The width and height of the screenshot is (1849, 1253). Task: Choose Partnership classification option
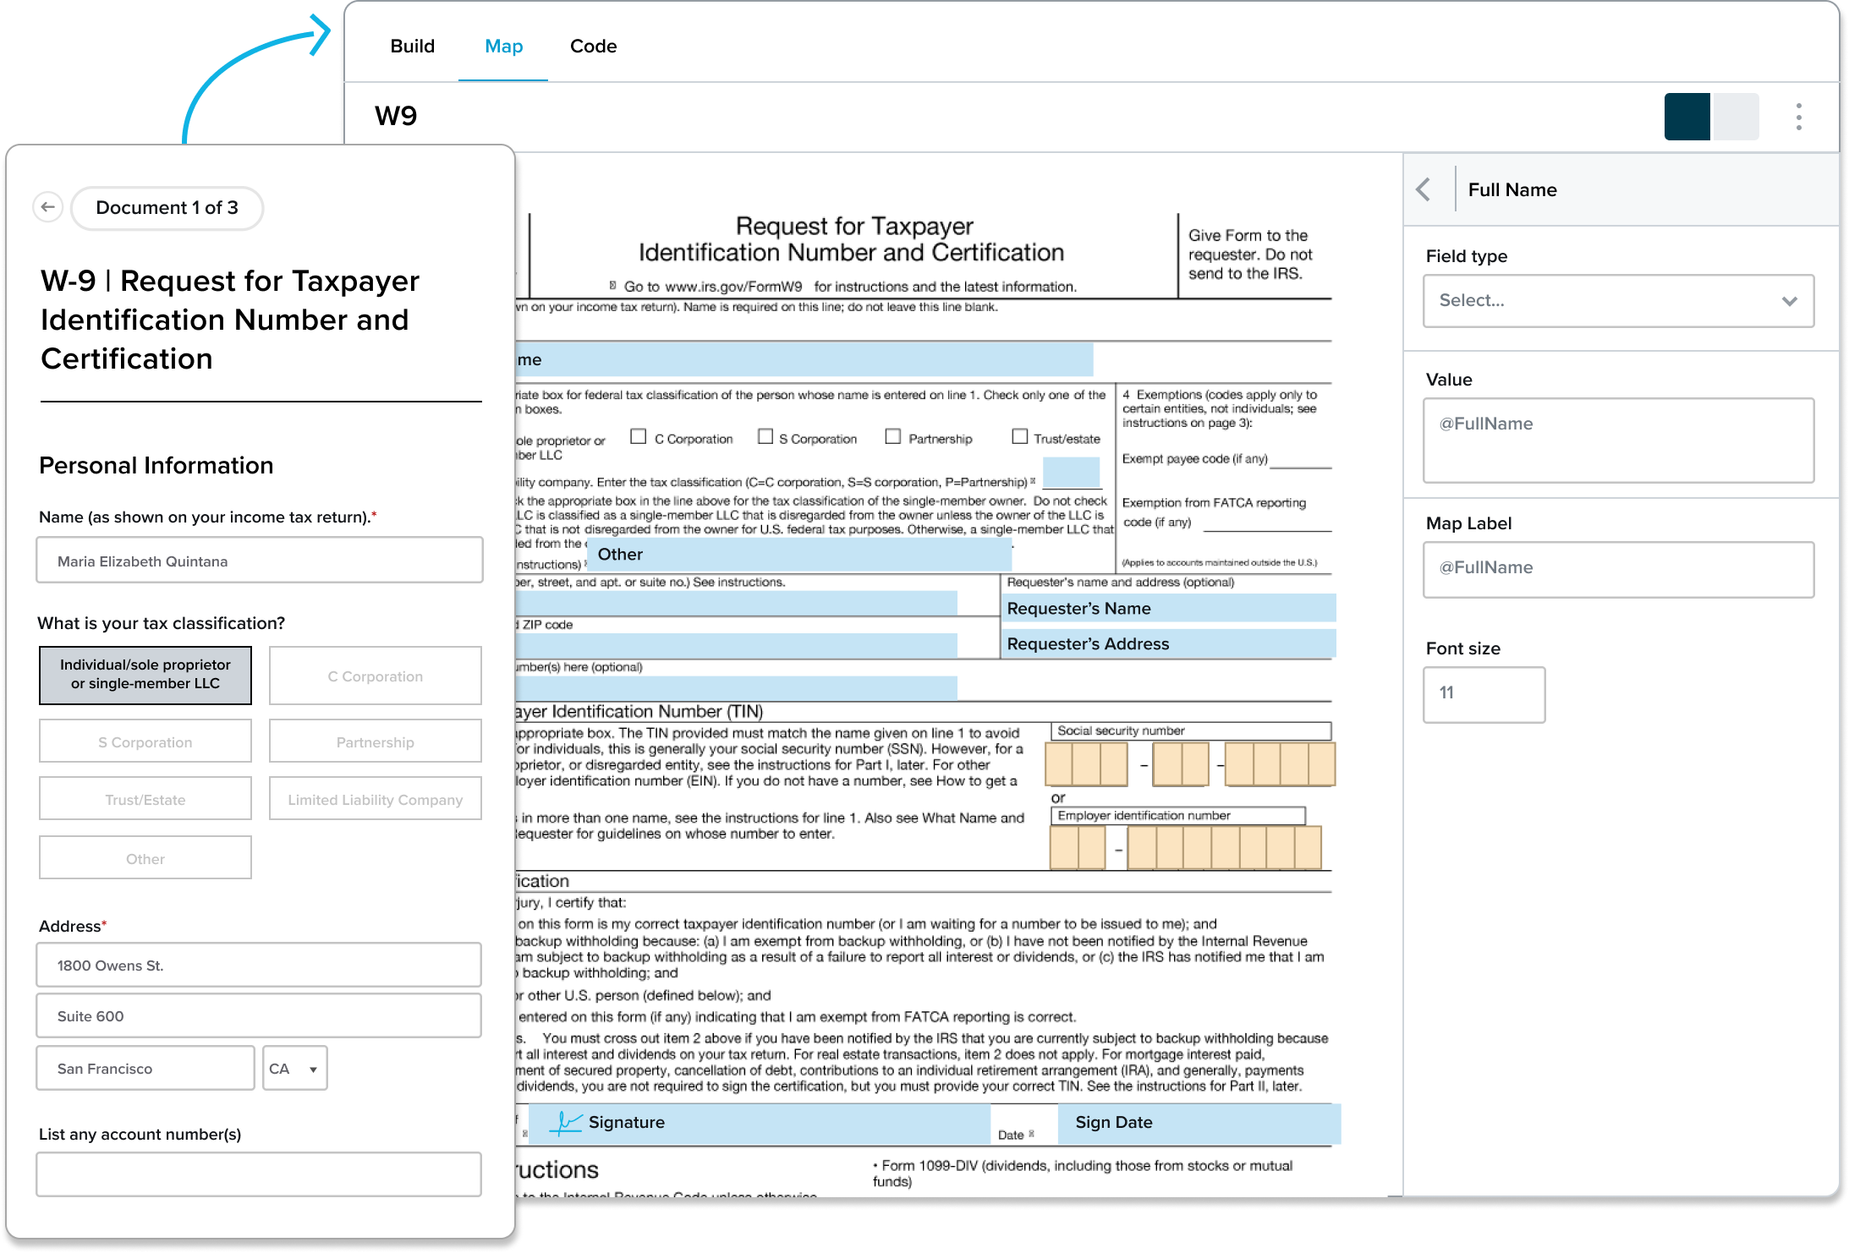[x=376, y=741]
